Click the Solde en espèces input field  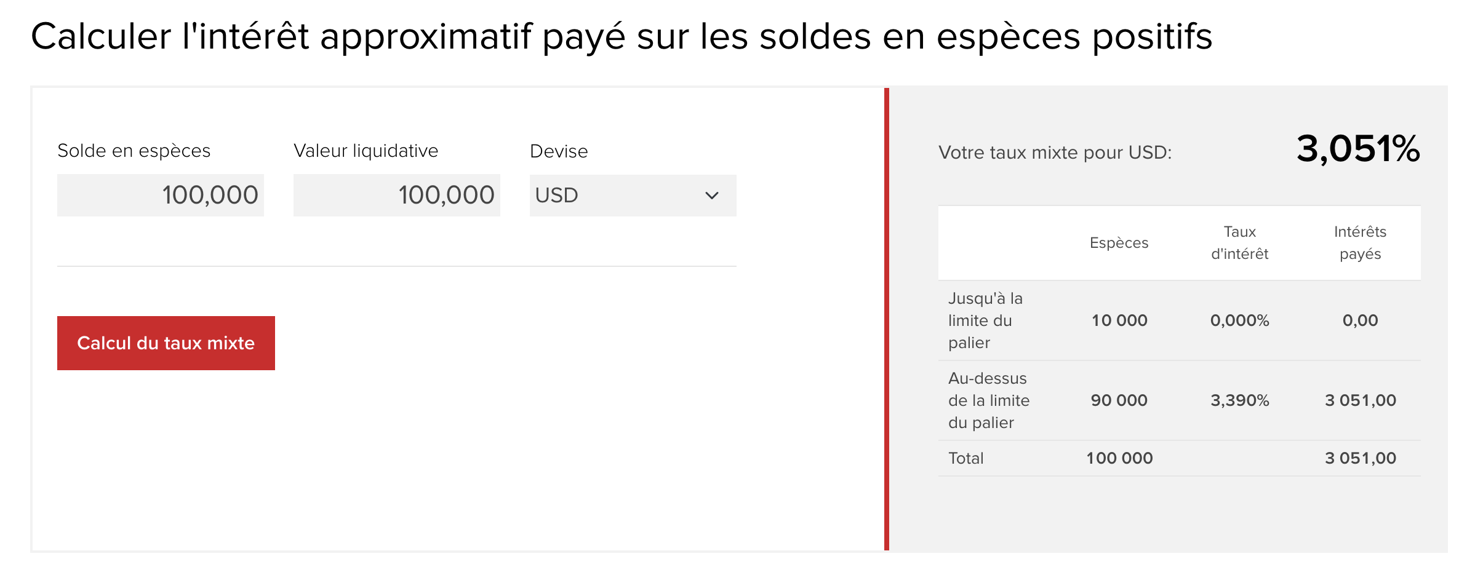coord(160,196)
